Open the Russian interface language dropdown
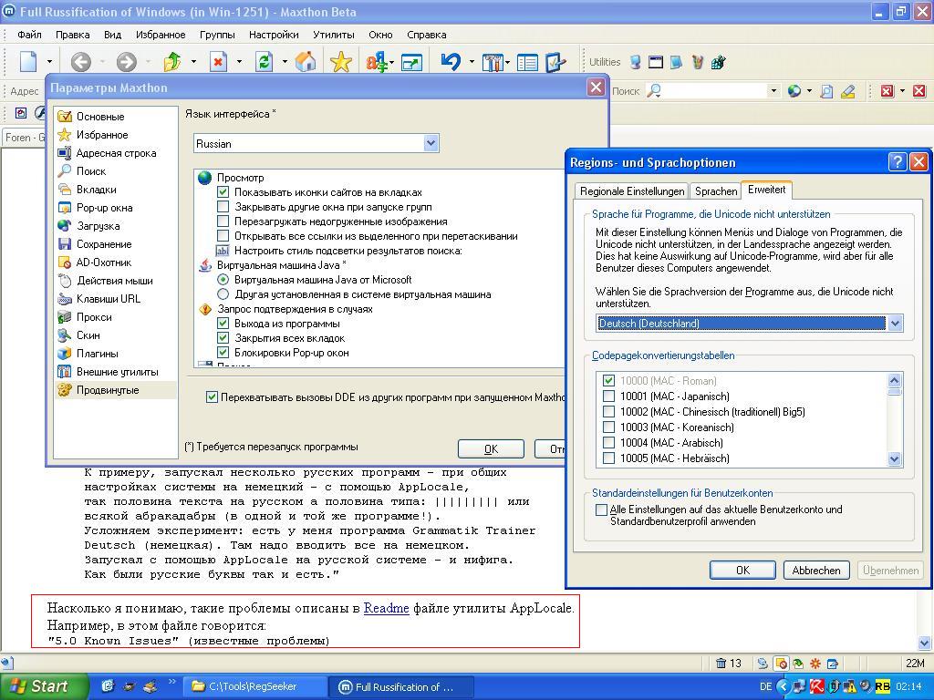This screenshot has height=700, width=934. coord(431,143)
